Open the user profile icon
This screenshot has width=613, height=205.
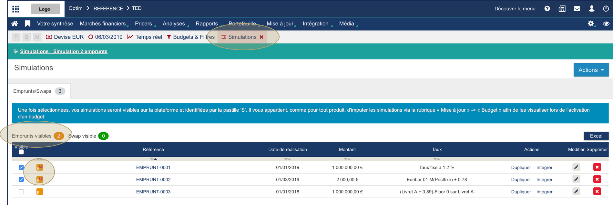click(x=592, y=9)
